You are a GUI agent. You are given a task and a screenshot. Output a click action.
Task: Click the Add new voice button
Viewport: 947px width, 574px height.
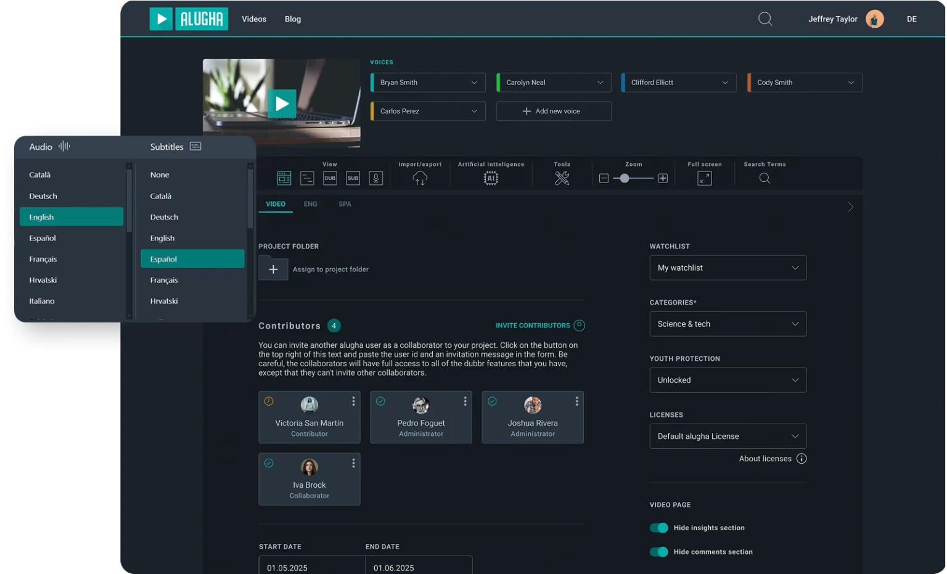[553, 111]
